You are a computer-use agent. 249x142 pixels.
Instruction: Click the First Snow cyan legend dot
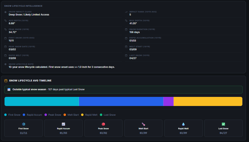(5, 115)
